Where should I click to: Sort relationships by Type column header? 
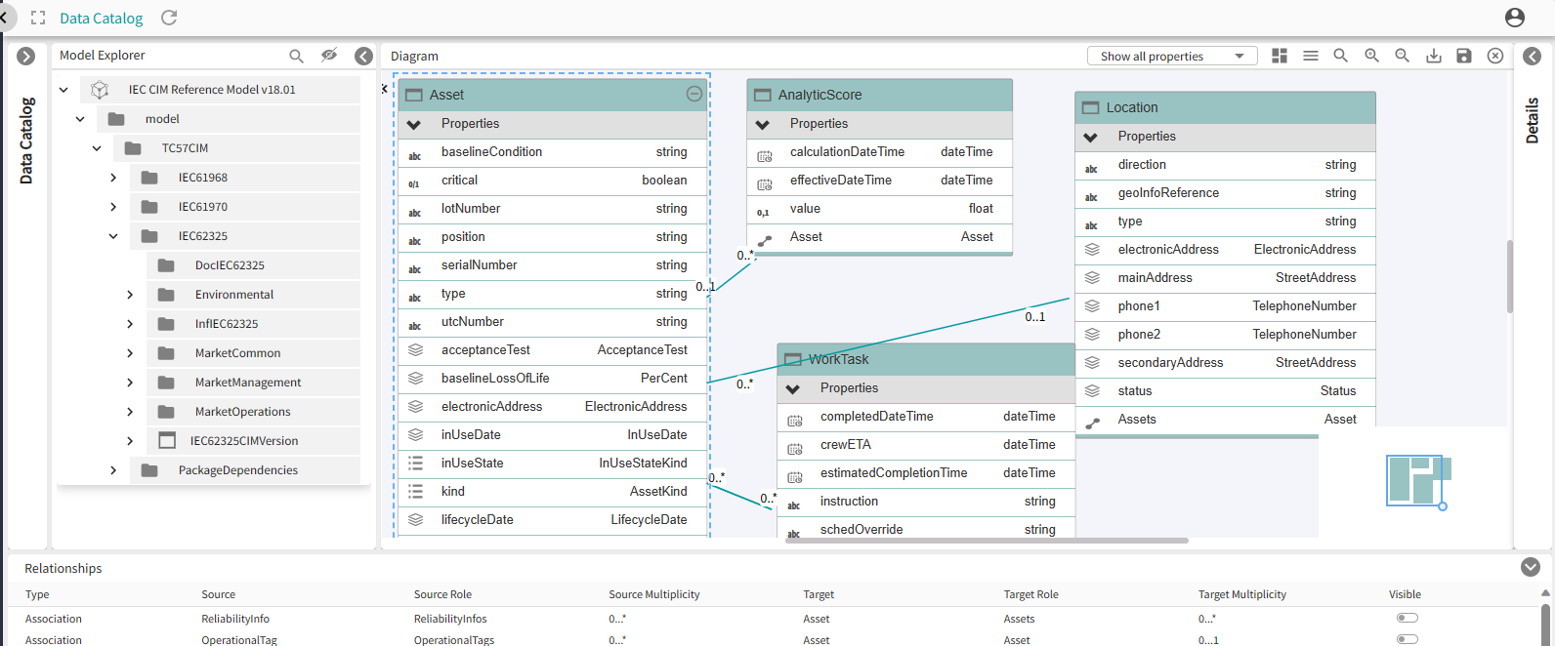coord(37,594)
